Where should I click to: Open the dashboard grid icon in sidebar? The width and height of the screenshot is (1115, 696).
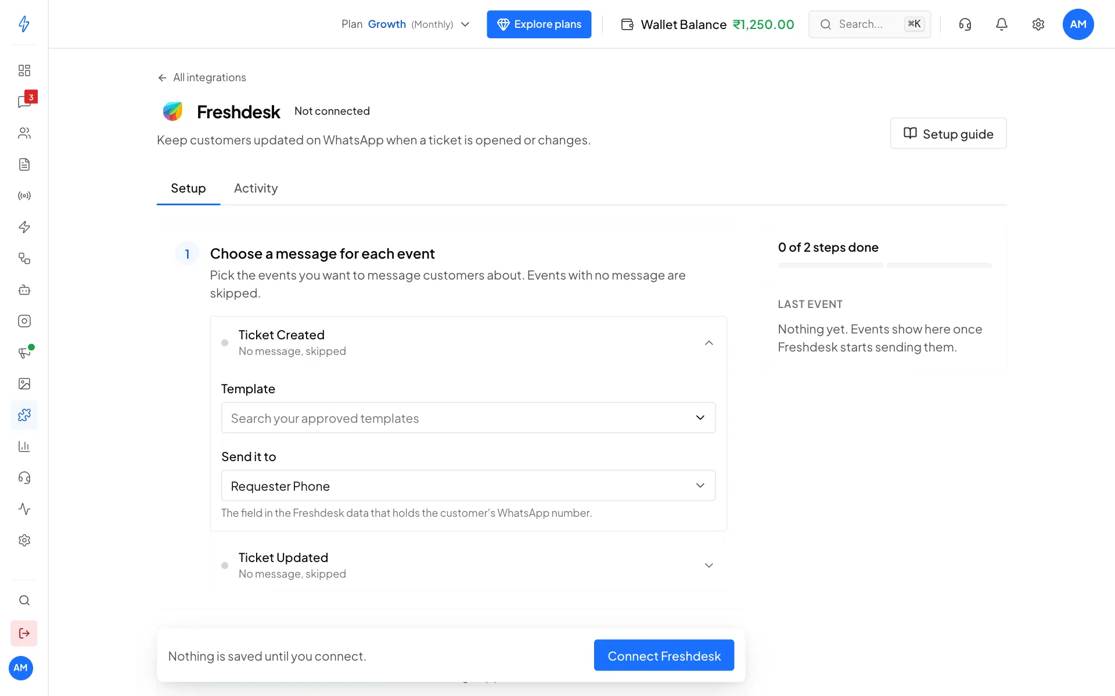(x=24, y=71)
